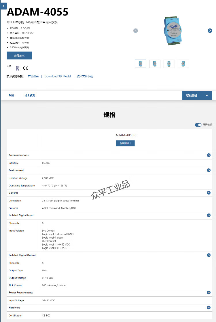The height and width of the screenshot is (322, 216).
Task: Collapse the Communications section
Action: [209, 155]
